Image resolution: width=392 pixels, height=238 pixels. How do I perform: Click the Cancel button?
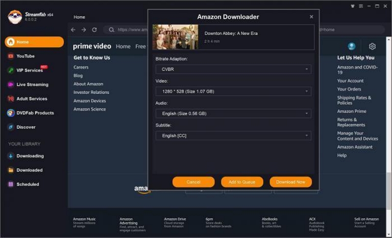coord(194,182)
